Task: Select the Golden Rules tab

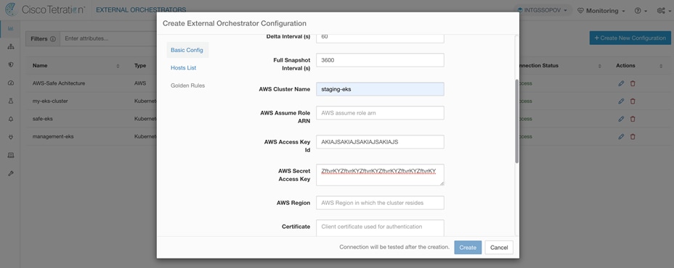Action: click(x=188, y=85)
